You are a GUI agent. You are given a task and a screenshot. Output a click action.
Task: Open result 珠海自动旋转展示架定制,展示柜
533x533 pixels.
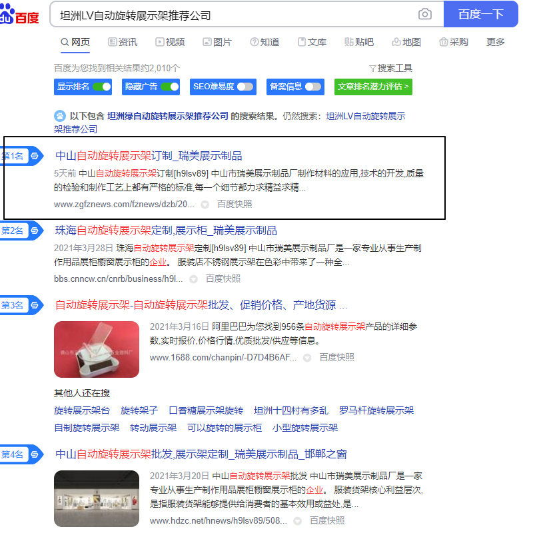click(166, 231)
